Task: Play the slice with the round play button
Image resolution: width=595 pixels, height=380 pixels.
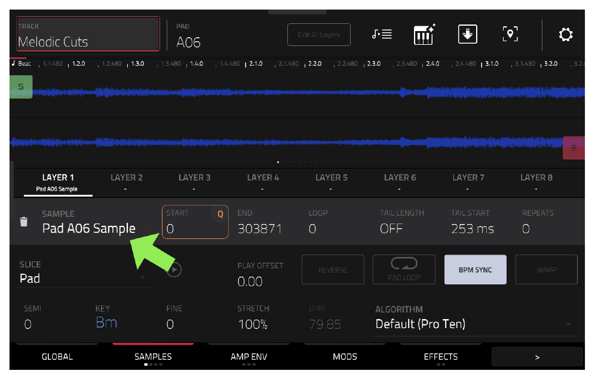Action: (174, 269)
